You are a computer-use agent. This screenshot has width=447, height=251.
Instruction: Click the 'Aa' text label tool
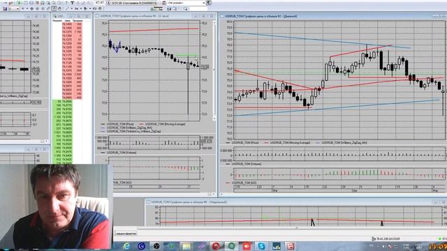[76, 9]
